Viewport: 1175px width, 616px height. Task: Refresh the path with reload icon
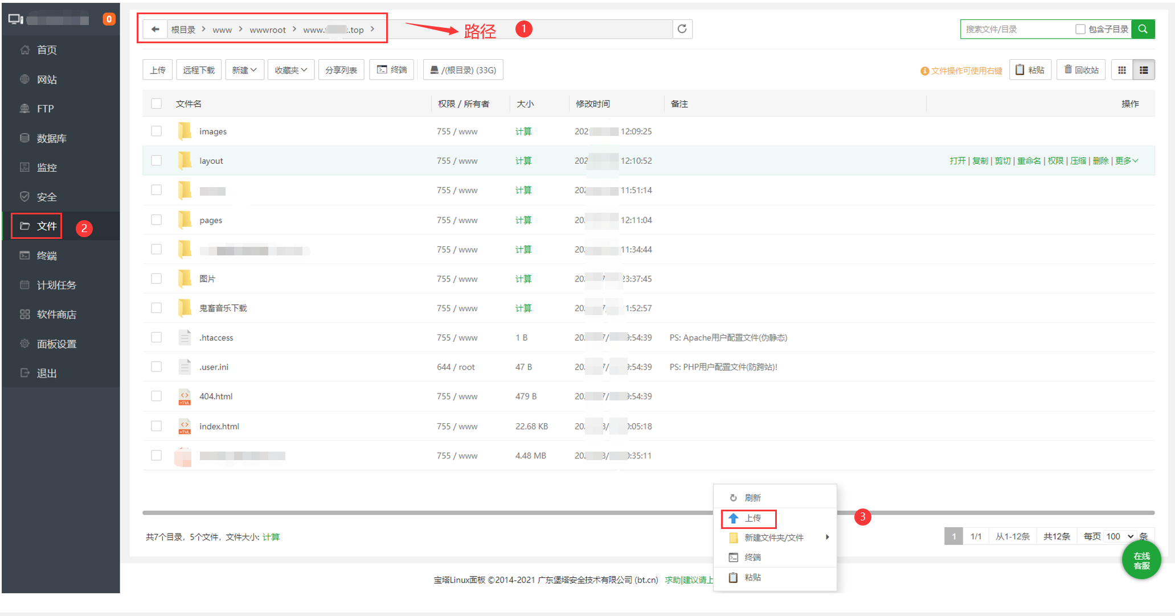pyautogui.click(x=682, y=29)
